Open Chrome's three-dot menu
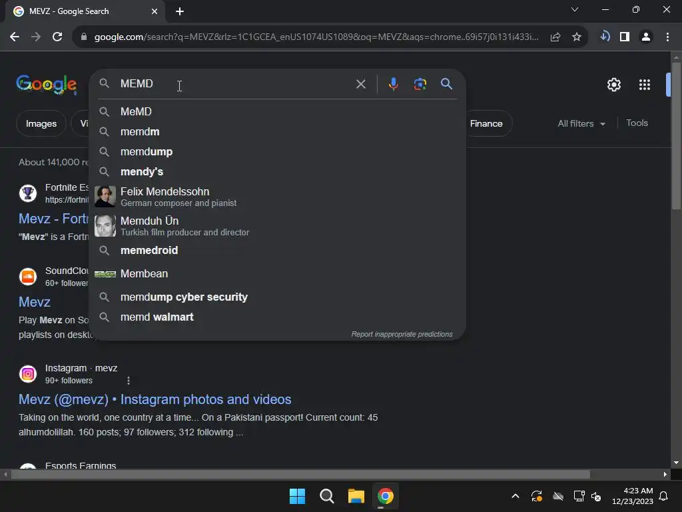 [x=667, y=37]
